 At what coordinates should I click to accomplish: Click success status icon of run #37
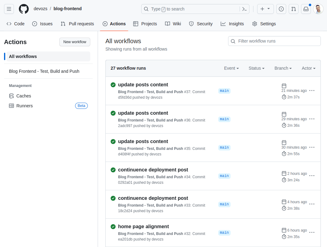tap(113, 85)
